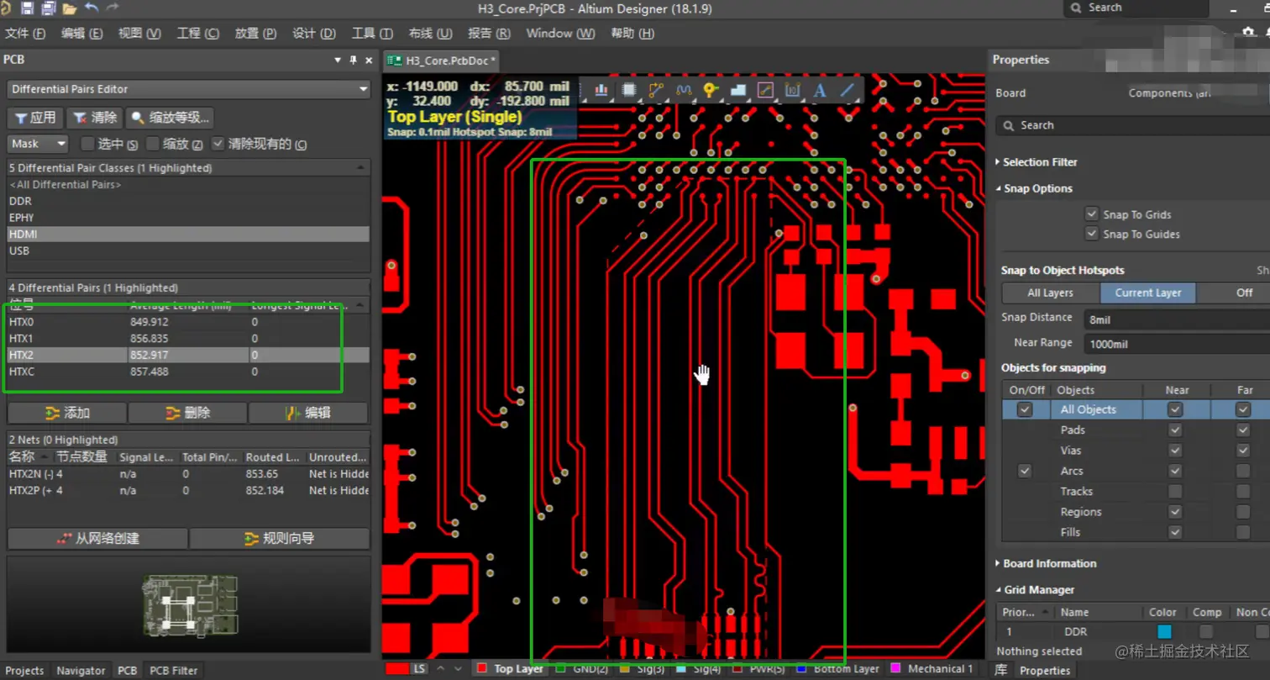Toggle the Pads Near checkbox

coord(1175,430)
